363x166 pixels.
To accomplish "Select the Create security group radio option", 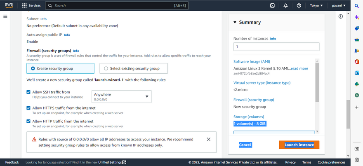I will (33, 68).
